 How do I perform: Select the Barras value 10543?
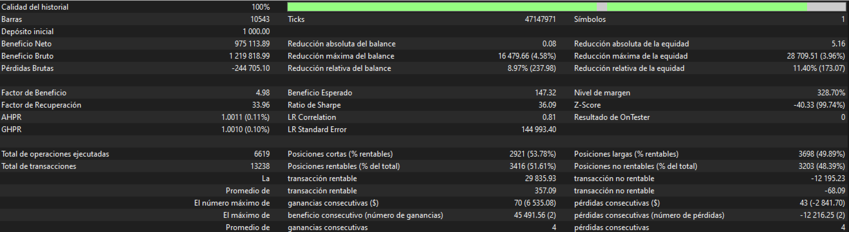(x=260, y=19)
